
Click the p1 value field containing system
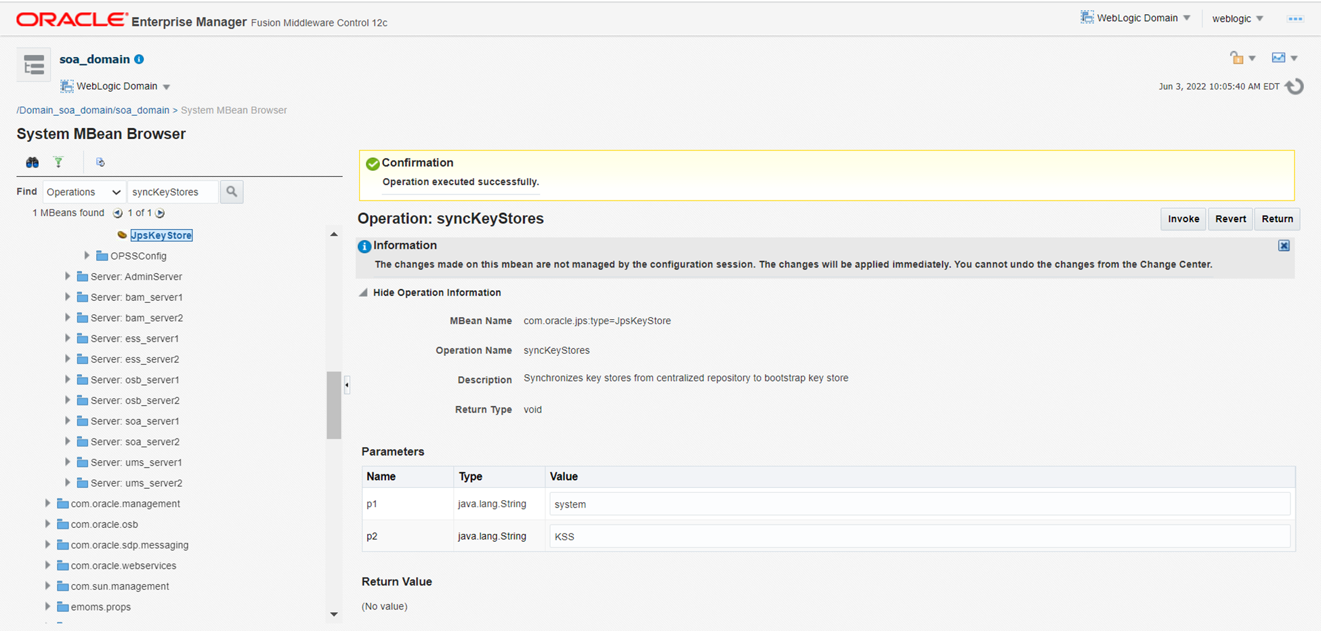tap(920, 504)
